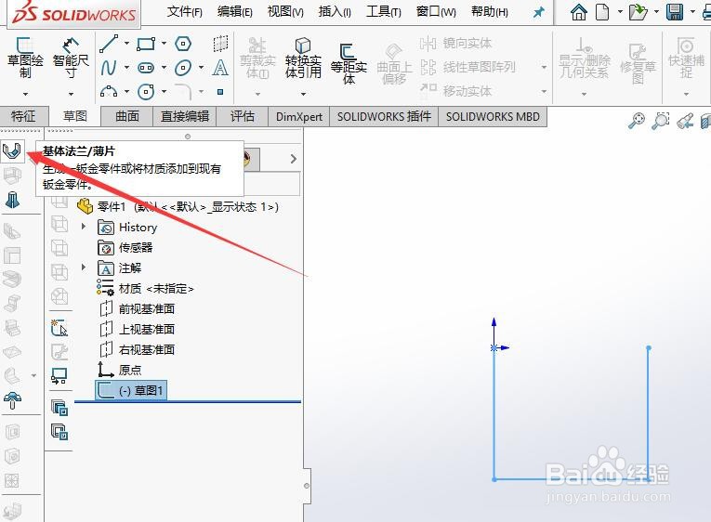Click the Home icon in the title bar

point(579,12)
